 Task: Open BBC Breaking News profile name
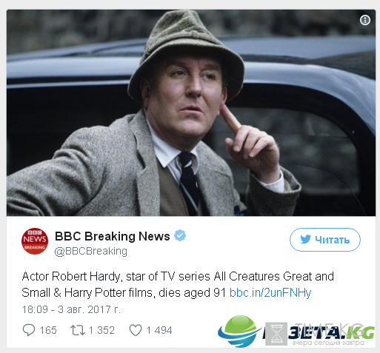113,236
